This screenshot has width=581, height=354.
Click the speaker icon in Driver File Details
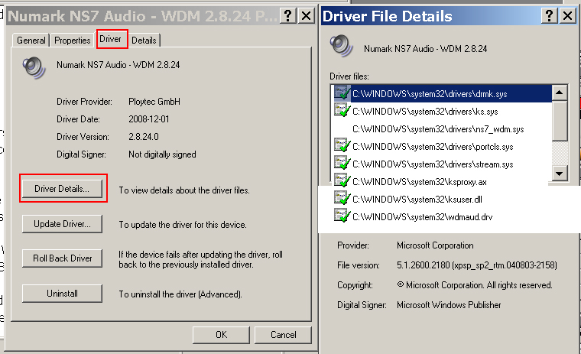pyautogui.click(x=342, y=47)
